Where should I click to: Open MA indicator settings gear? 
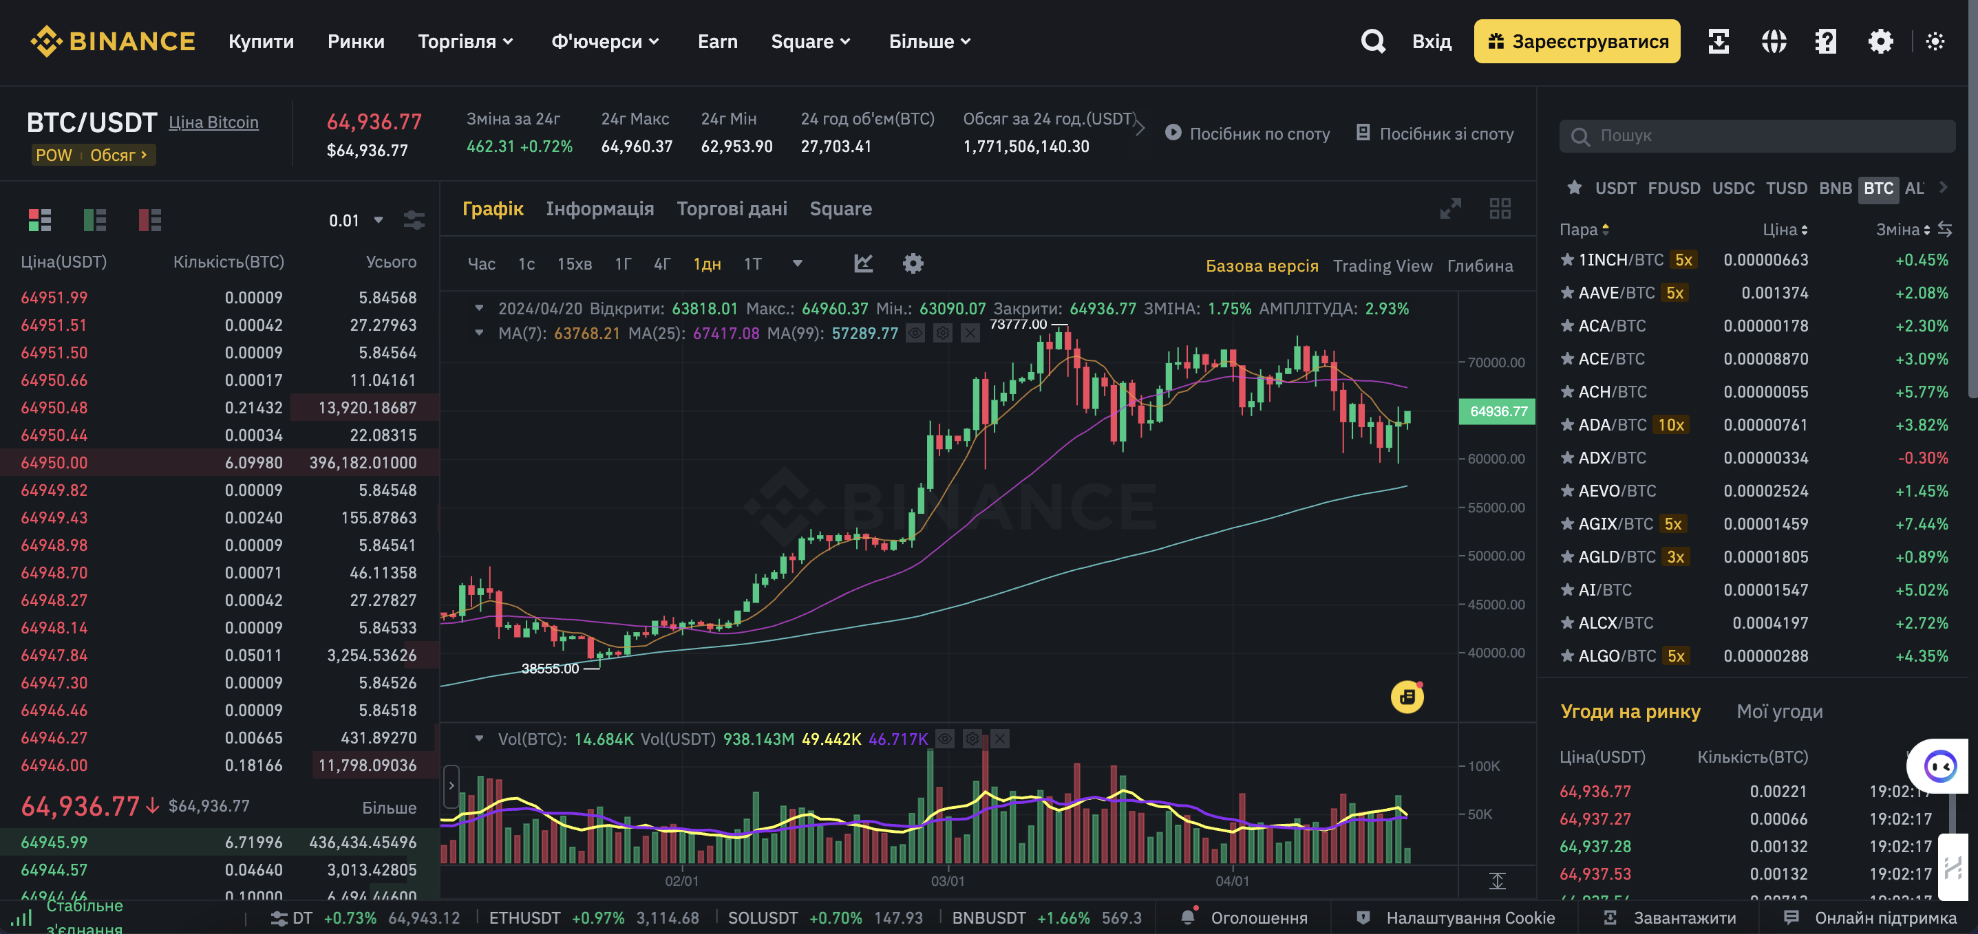tap(943, 333)
